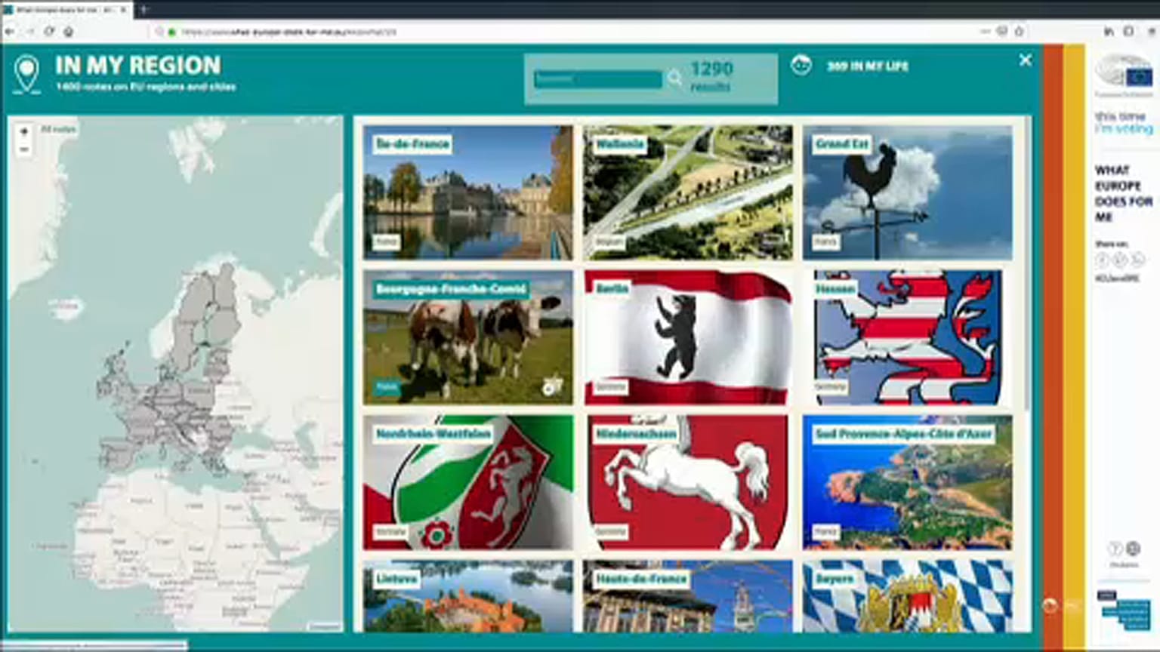Click Germany label on Berlin card
This screenshot has width=1160, height=652.
610,387
